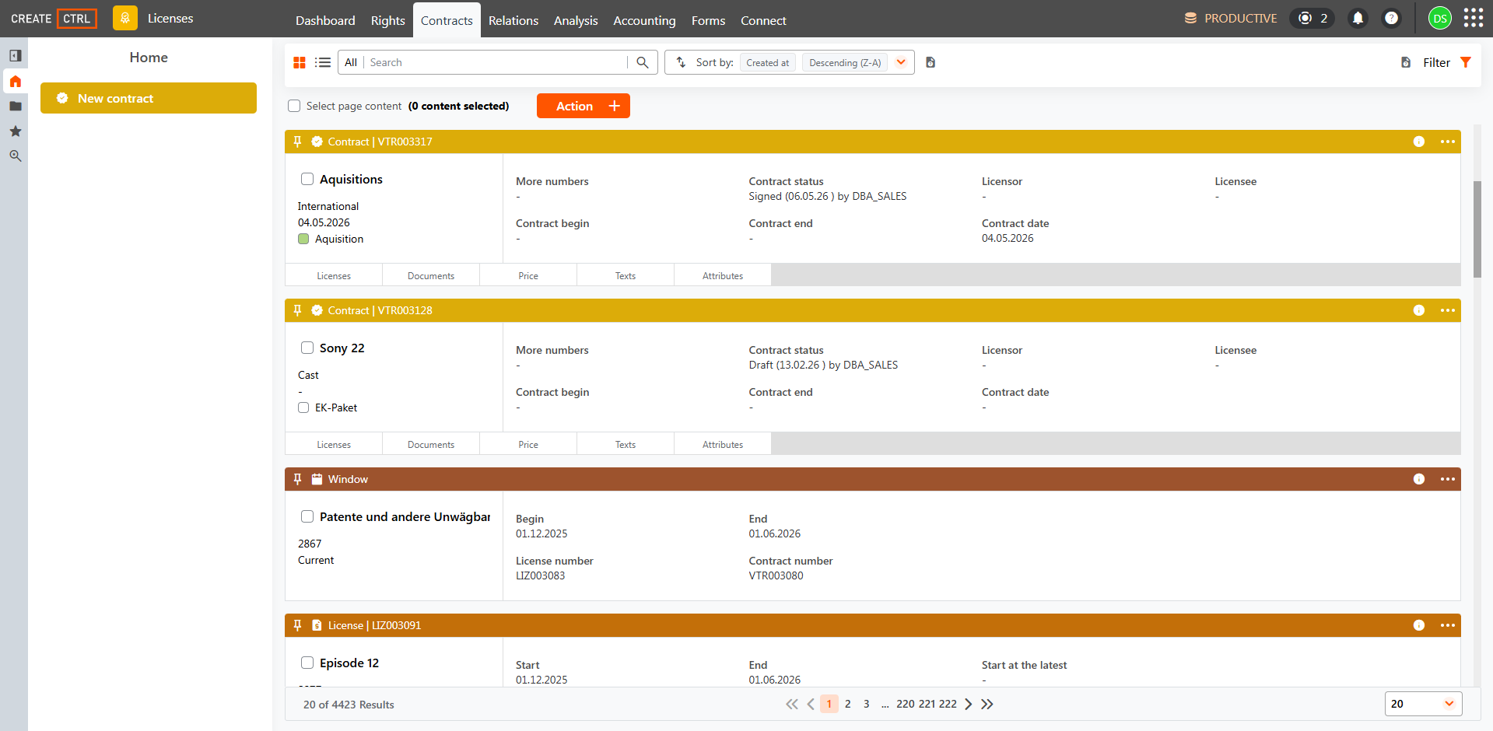Check Select page content checkbox
The image size is (1493, 731).
pos(294,106)
